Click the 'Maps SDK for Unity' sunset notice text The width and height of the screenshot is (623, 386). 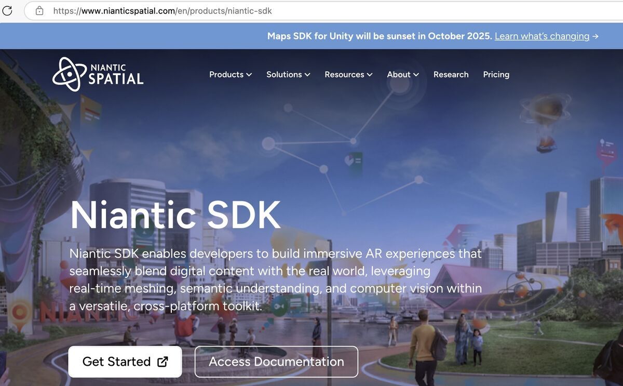[x=380, y=36]
